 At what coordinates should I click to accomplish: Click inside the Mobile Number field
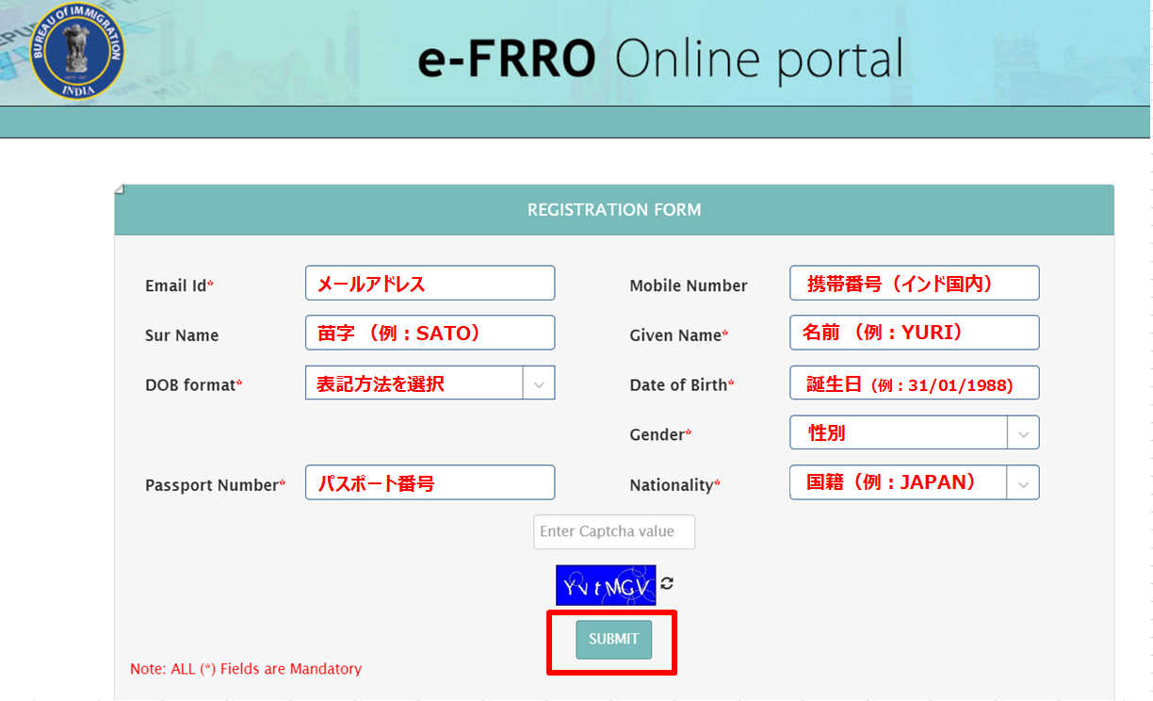point(914,283)
